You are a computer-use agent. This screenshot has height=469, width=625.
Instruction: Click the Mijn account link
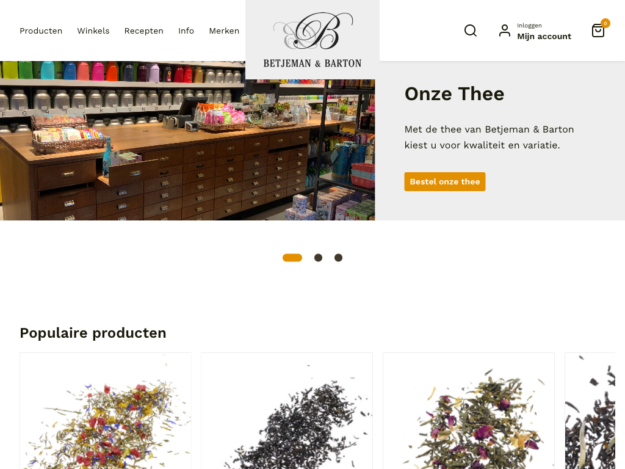tap(544, 36)
